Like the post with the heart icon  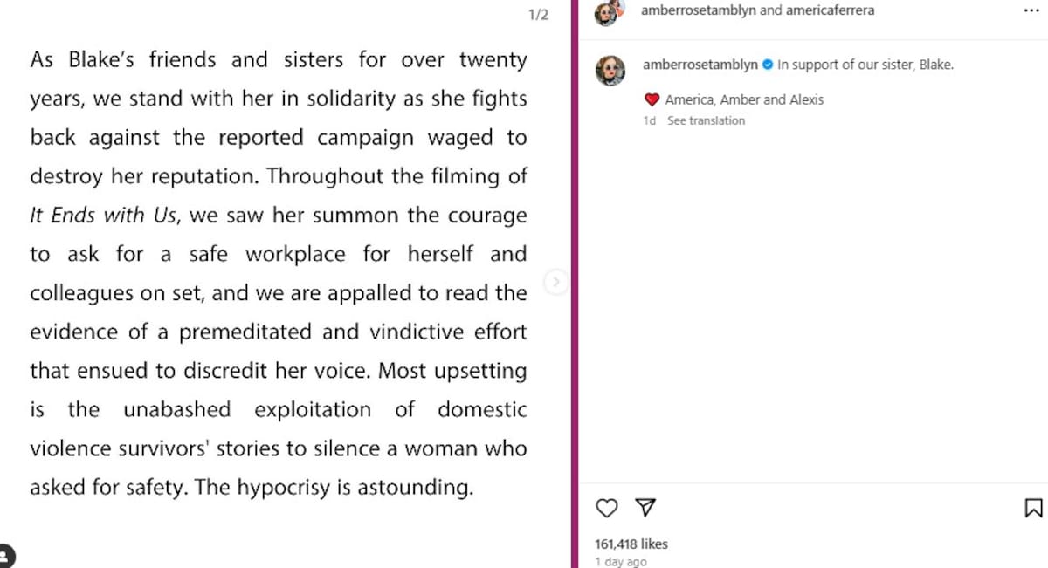[607, 508]
